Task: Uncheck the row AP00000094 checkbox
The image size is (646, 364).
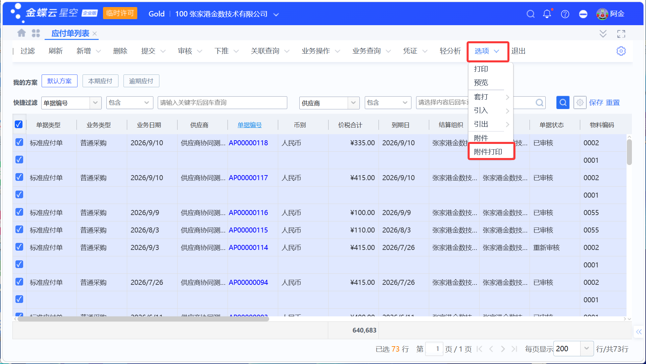Action: pos(19,282)
